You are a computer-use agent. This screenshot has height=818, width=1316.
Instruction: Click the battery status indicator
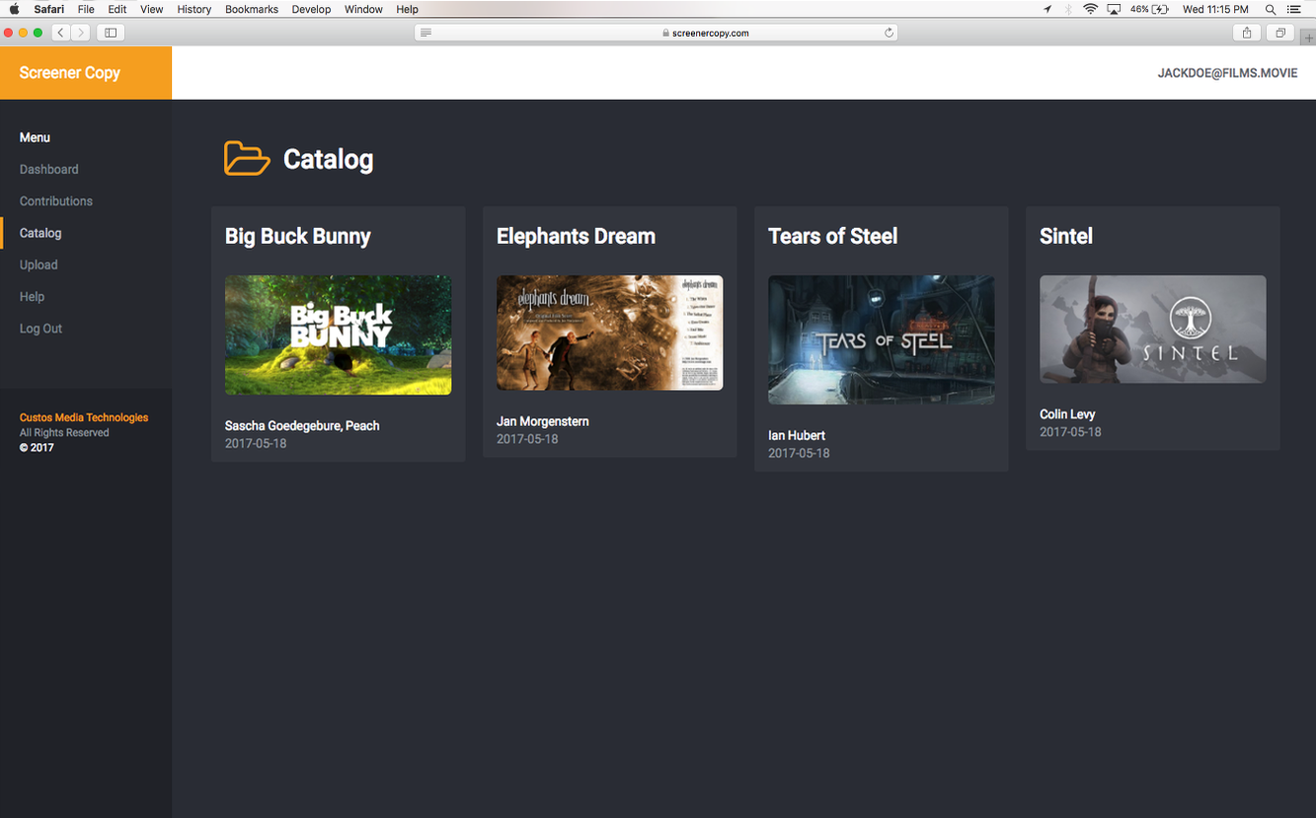pyautogui.click(x=1150, y=9)
